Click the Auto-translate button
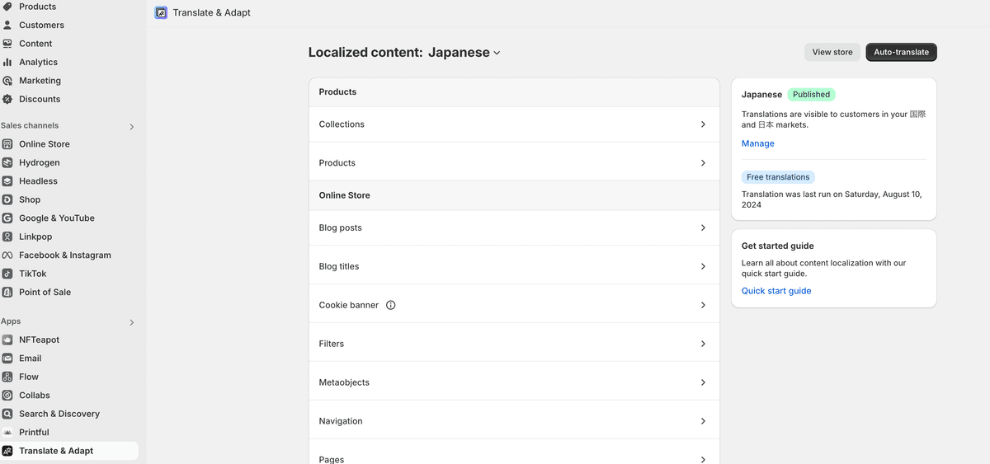 coord(901,52)
